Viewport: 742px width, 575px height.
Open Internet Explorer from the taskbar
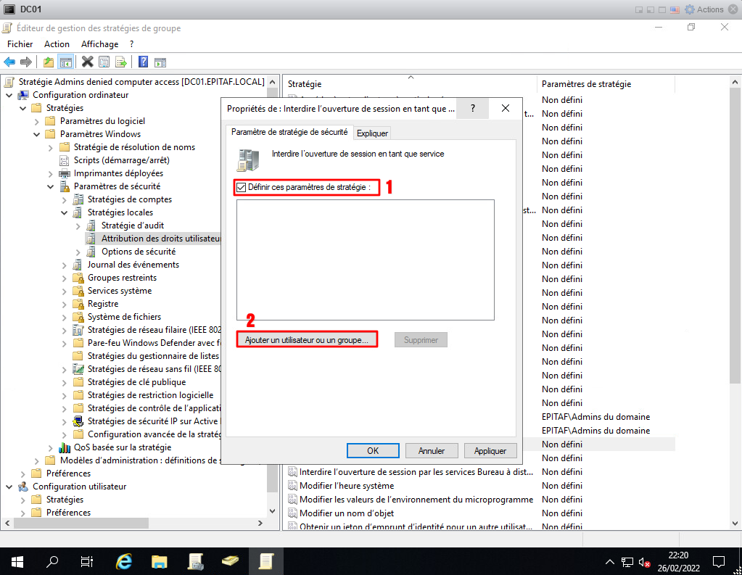pos(124,561)
